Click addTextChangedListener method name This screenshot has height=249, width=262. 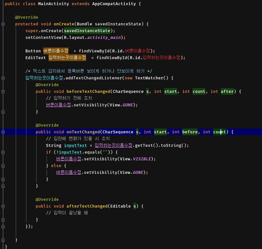(94, 78)
